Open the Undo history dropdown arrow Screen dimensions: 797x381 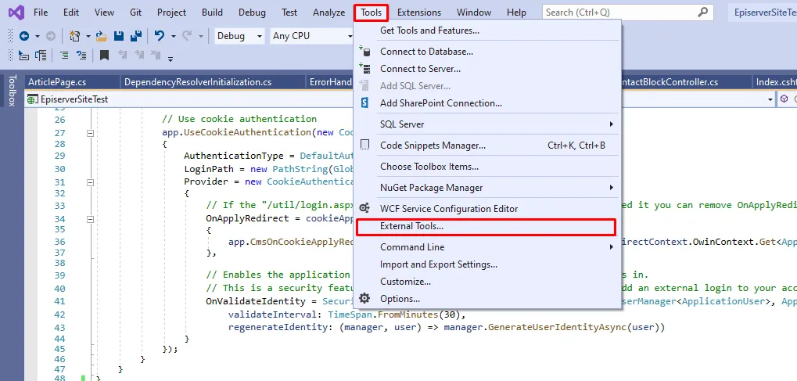click(x=174, y=36)
